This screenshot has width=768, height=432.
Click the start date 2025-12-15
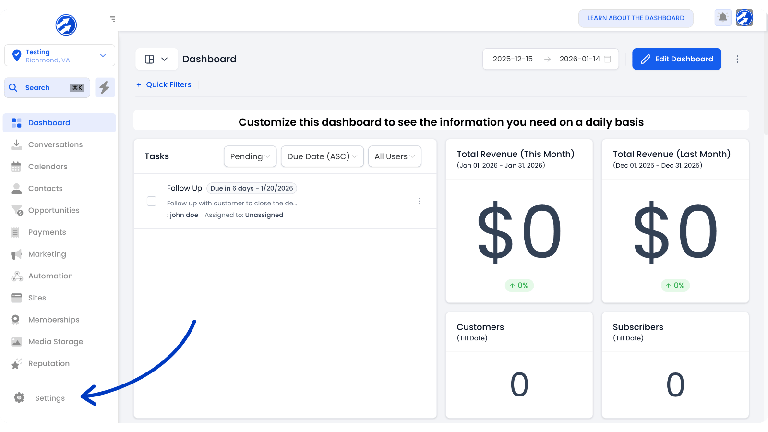click(x=513, y=59)
